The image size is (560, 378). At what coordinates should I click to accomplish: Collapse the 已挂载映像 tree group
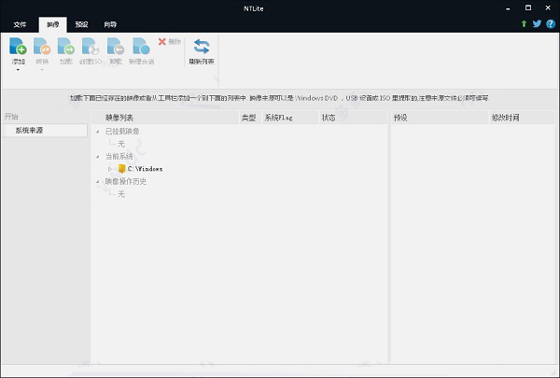(97, 132)
